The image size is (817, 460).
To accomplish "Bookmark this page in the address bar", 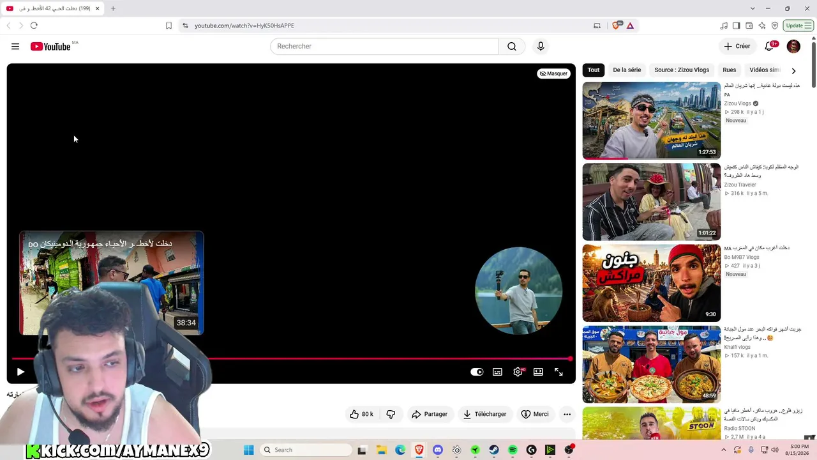I will point(169,26).
